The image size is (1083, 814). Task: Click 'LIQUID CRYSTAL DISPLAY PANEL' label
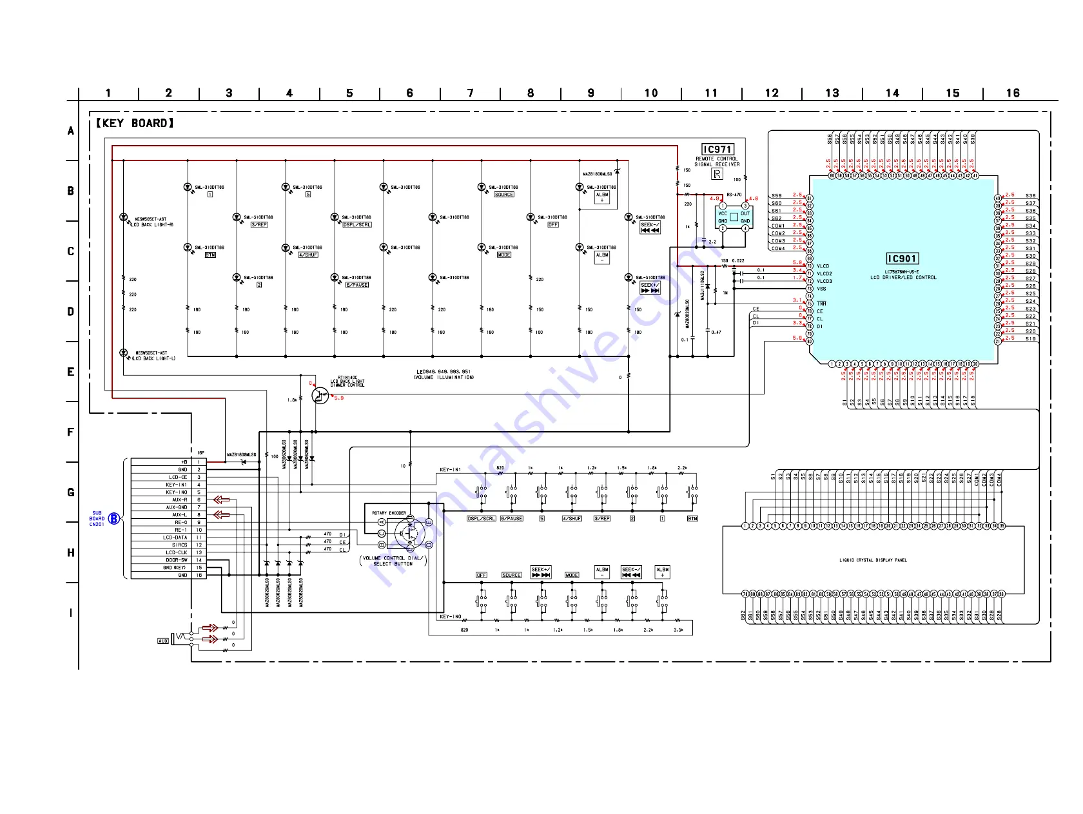tap(873, 560)
